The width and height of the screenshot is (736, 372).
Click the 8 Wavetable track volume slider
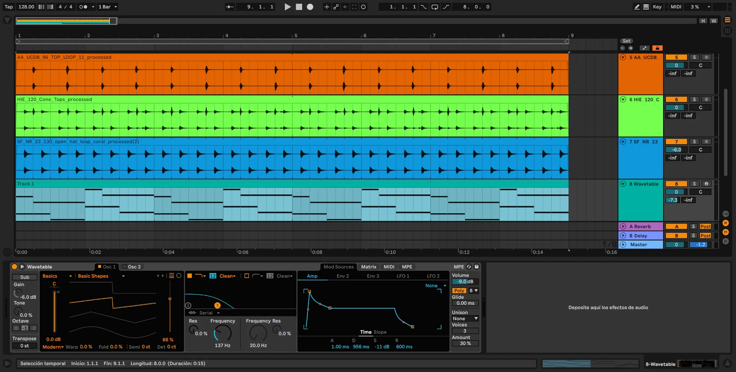point(676,192)
